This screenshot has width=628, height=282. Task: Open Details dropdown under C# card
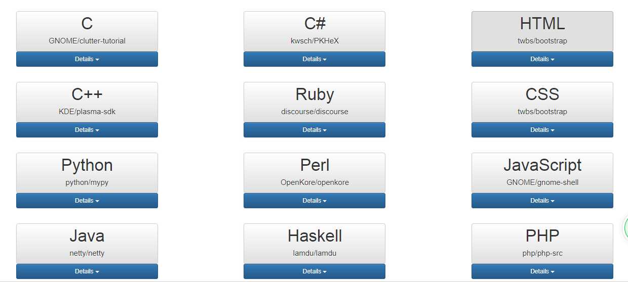(x=315, y=59)
